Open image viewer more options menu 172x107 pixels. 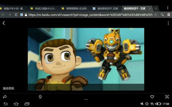click(x=168, y=23)
